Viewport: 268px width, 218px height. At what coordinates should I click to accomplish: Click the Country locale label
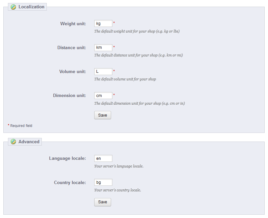coord(70,182)
